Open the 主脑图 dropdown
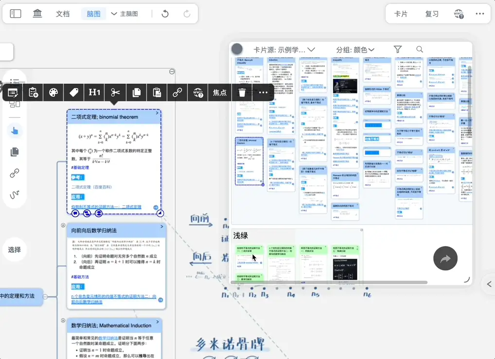This screenshot has height=359, width=495. pos(124,14)
